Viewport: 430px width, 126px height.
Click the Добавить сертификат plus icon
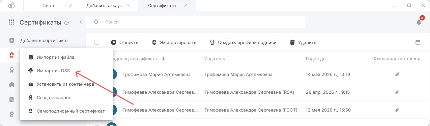(12, 40)
